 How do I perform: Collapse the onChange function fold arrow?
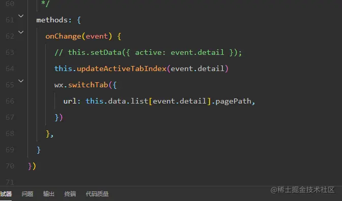21,32
